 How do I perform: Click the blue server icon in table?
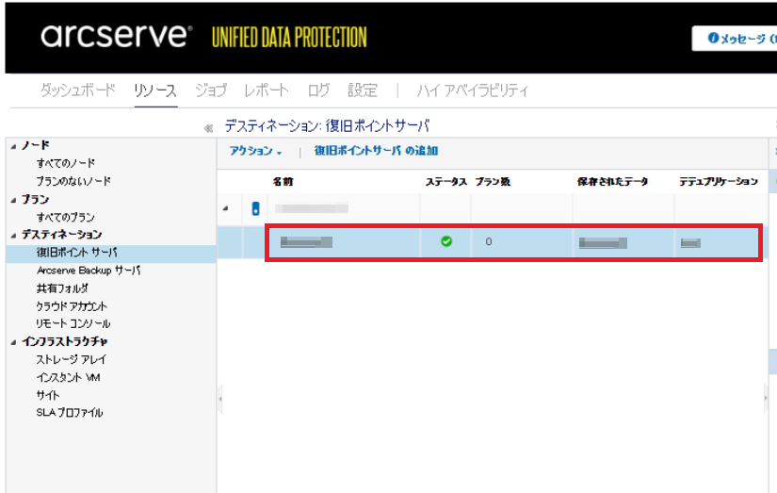(x=255, y=208)
